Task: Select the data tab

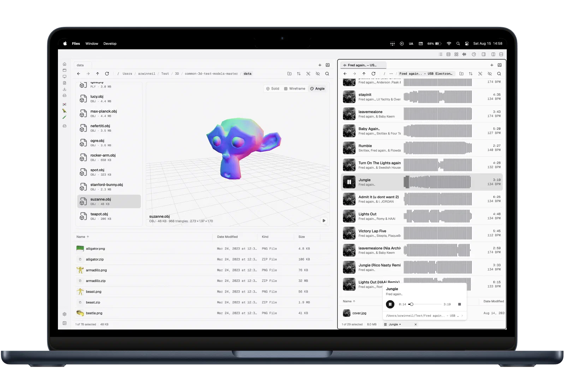Action: pos(83,65)
